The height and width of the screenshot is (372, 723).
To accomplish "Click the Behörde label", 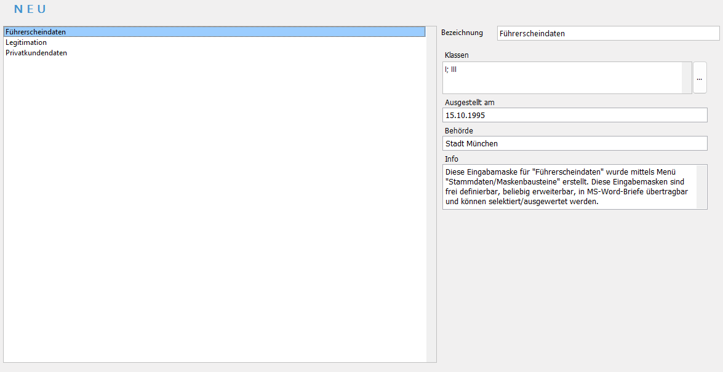I will click(x=458, y=131).
